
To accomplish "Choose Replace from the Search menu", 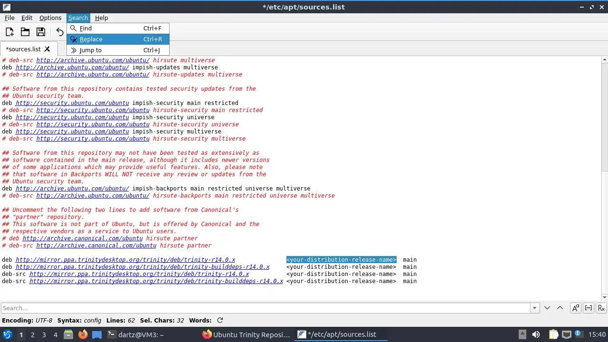I will pyautogui.click(x=118, y=39).
